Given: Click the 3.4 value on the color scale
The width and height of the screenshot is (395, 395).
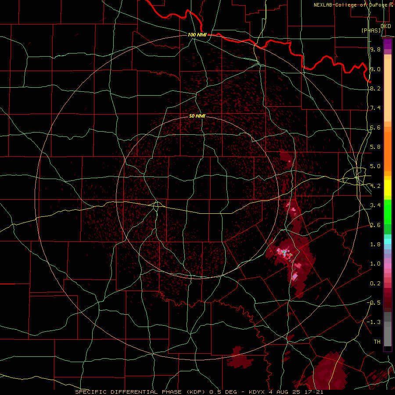Looking at the screenshot, I should coord(375,205).
